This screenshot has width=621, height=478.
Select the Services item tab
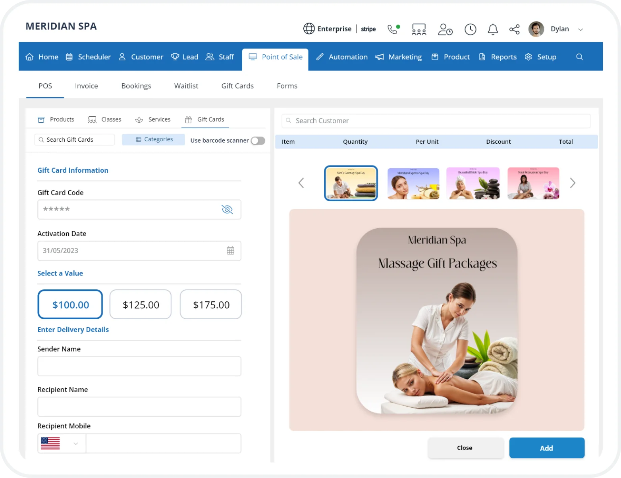click(x=153, y=119)
